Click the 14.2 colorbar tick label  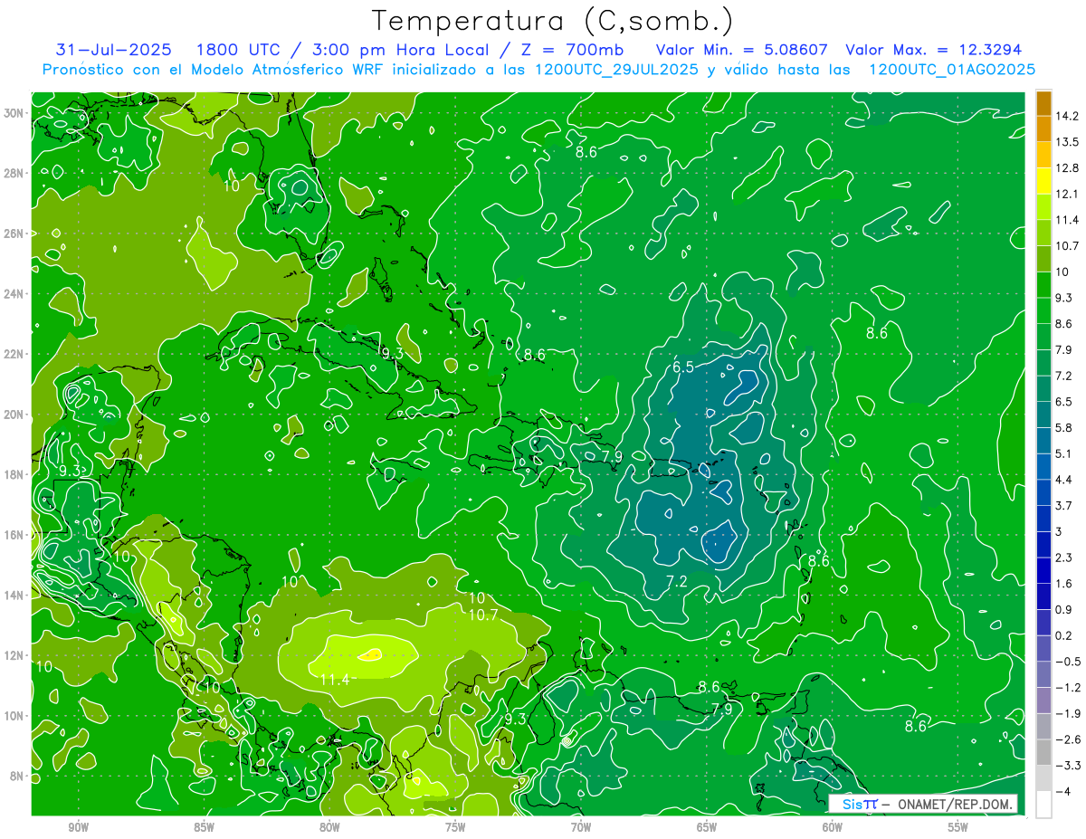(1067, 116)
